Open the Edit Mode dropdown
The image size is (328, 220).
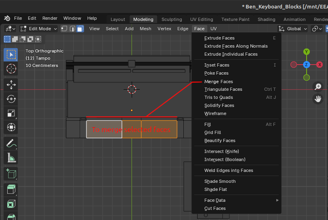click(x=38, y=29)
